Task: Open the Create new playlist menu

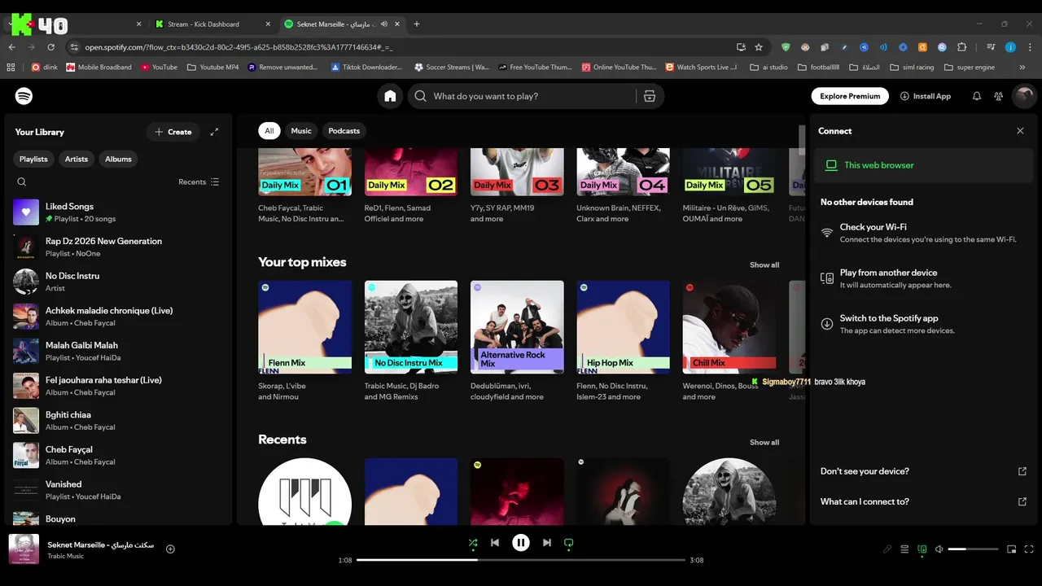Action: click(x=173, y=132)
